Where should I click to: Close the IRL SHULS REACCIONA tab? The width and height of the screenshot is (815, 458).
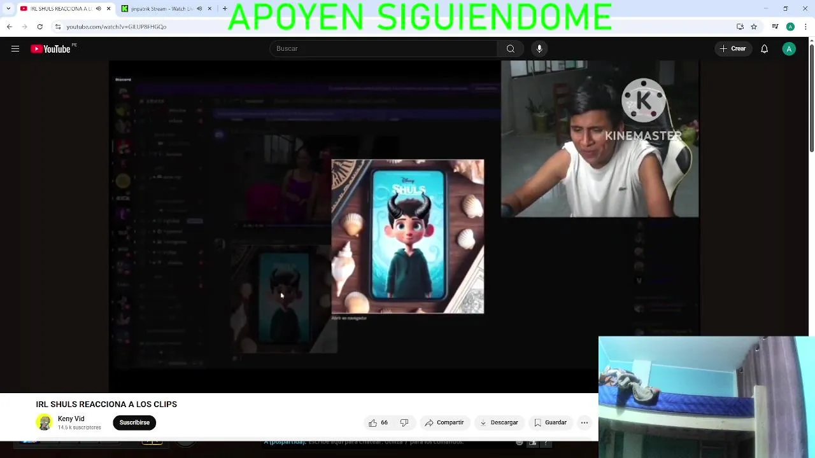click(109, 9)
